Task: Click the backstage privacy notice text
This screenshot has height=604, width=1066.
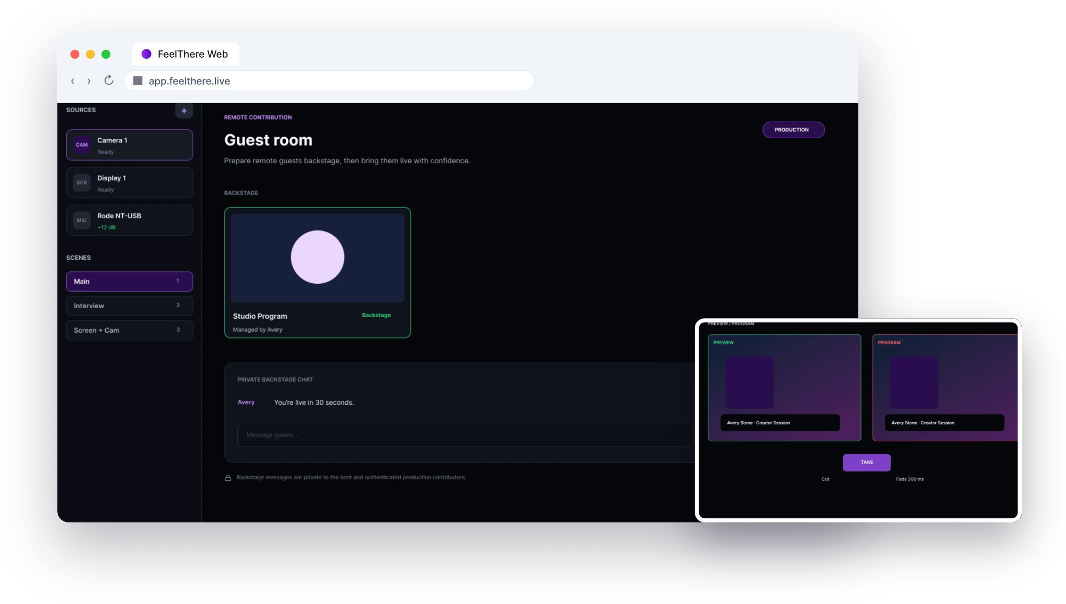Action: tap(351, 478)
